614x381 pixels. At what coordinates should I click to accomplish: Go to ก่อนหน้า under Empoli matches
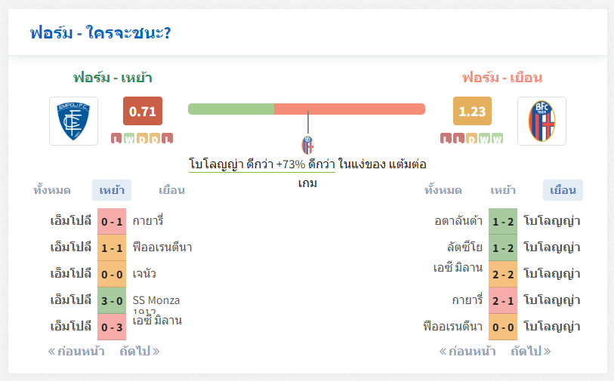coord(76,352)
